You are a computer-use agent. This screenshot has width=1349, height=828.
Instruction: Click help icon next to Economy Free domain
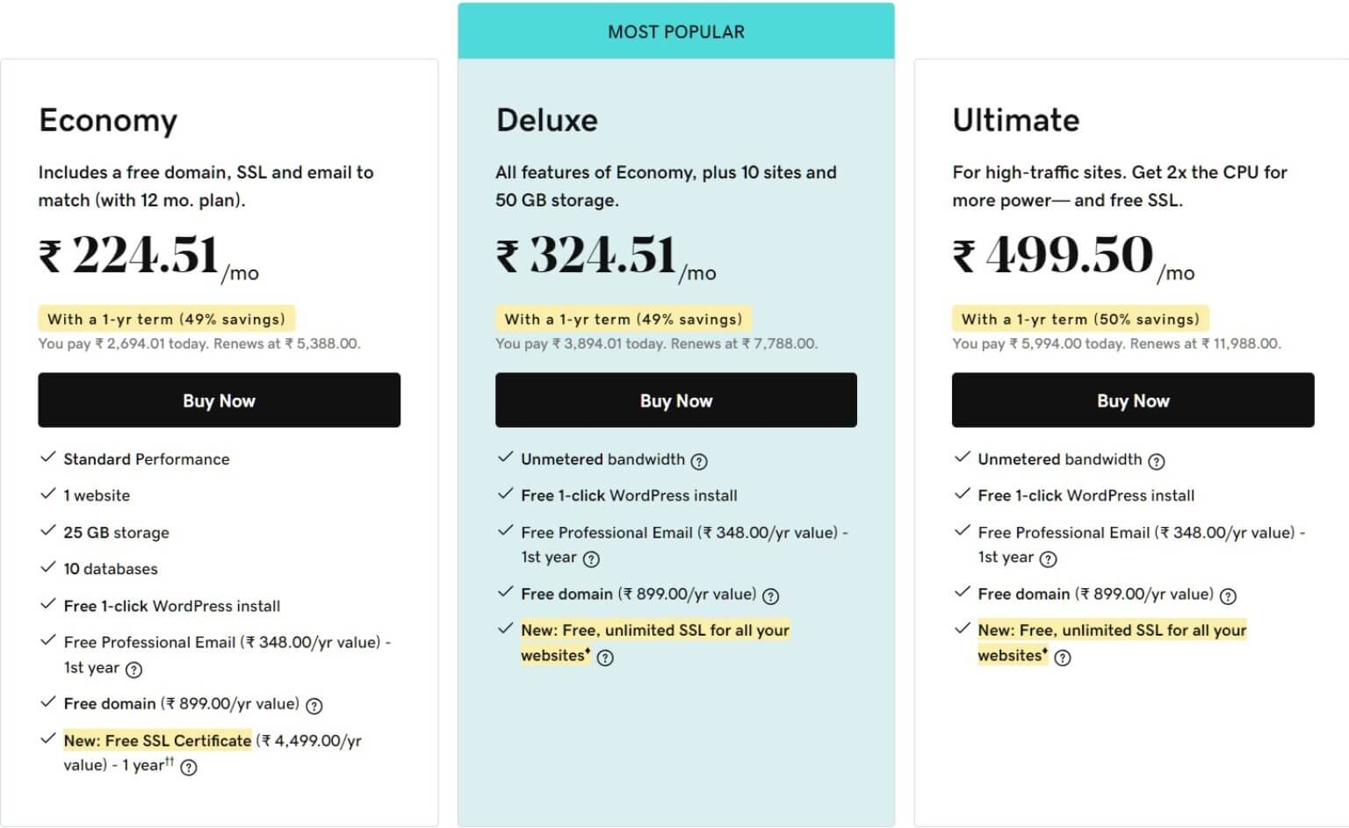314,705
